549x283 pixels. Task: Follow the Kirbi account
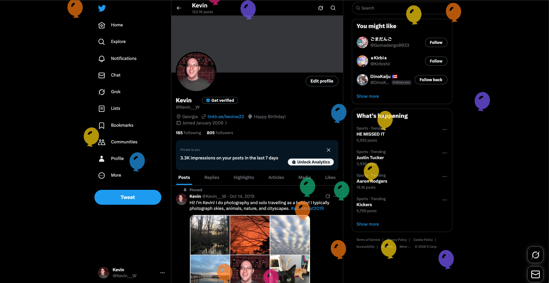[x=436, y=61]
